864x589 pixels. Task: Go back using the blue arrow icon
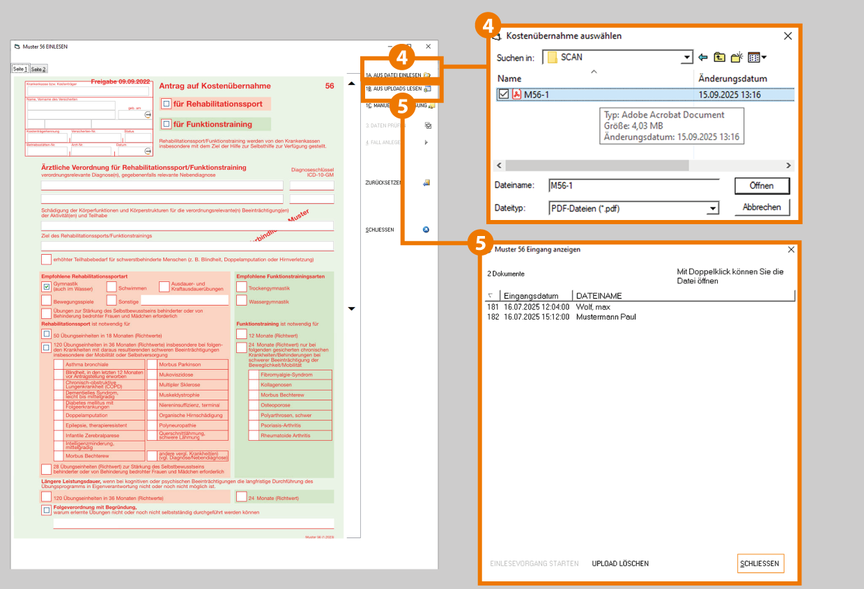[703, 57]
